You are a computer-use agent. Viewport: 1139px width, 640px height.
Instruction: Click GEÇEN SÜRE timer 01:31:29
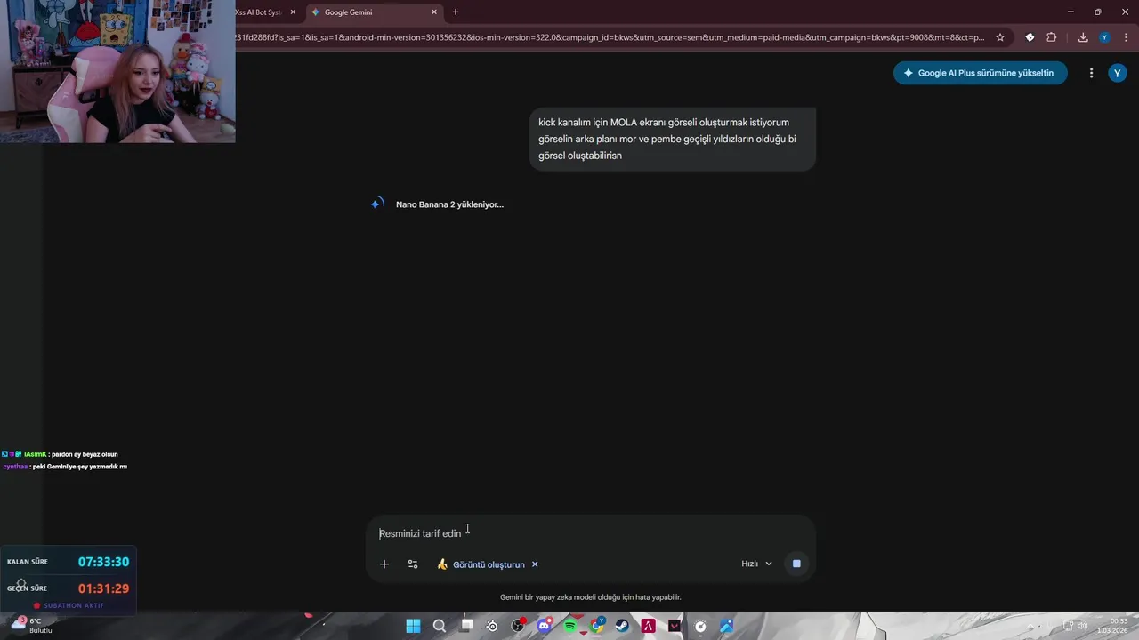[103, 588]
